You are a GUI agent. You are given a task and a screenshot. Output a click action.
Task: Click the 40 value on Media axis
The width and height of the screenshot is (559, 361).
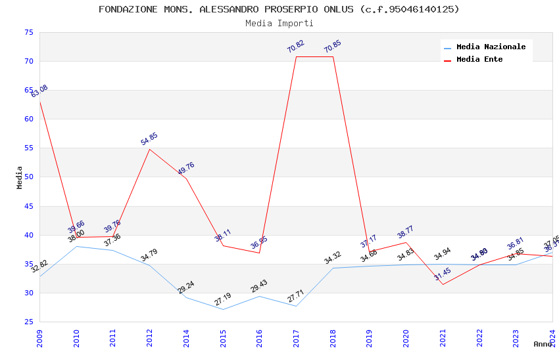pyautogui.click(x=29, y=235)
